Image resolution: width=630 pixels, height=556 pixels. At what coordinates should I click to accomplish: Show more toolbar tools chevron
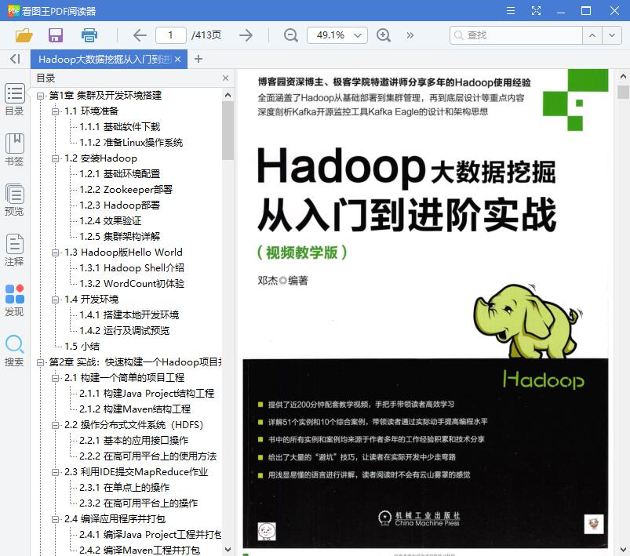tap(410, 35)
